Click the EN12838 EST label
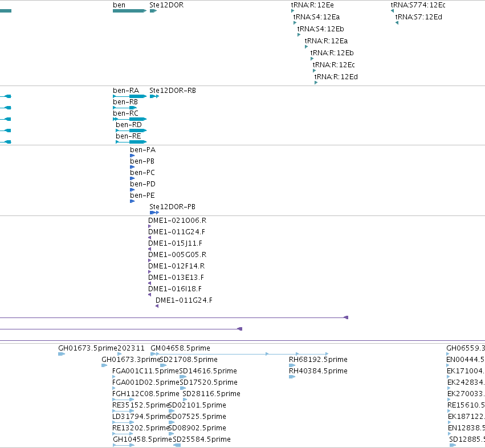This screenshot has width=485, height=448. pos(466,428)
